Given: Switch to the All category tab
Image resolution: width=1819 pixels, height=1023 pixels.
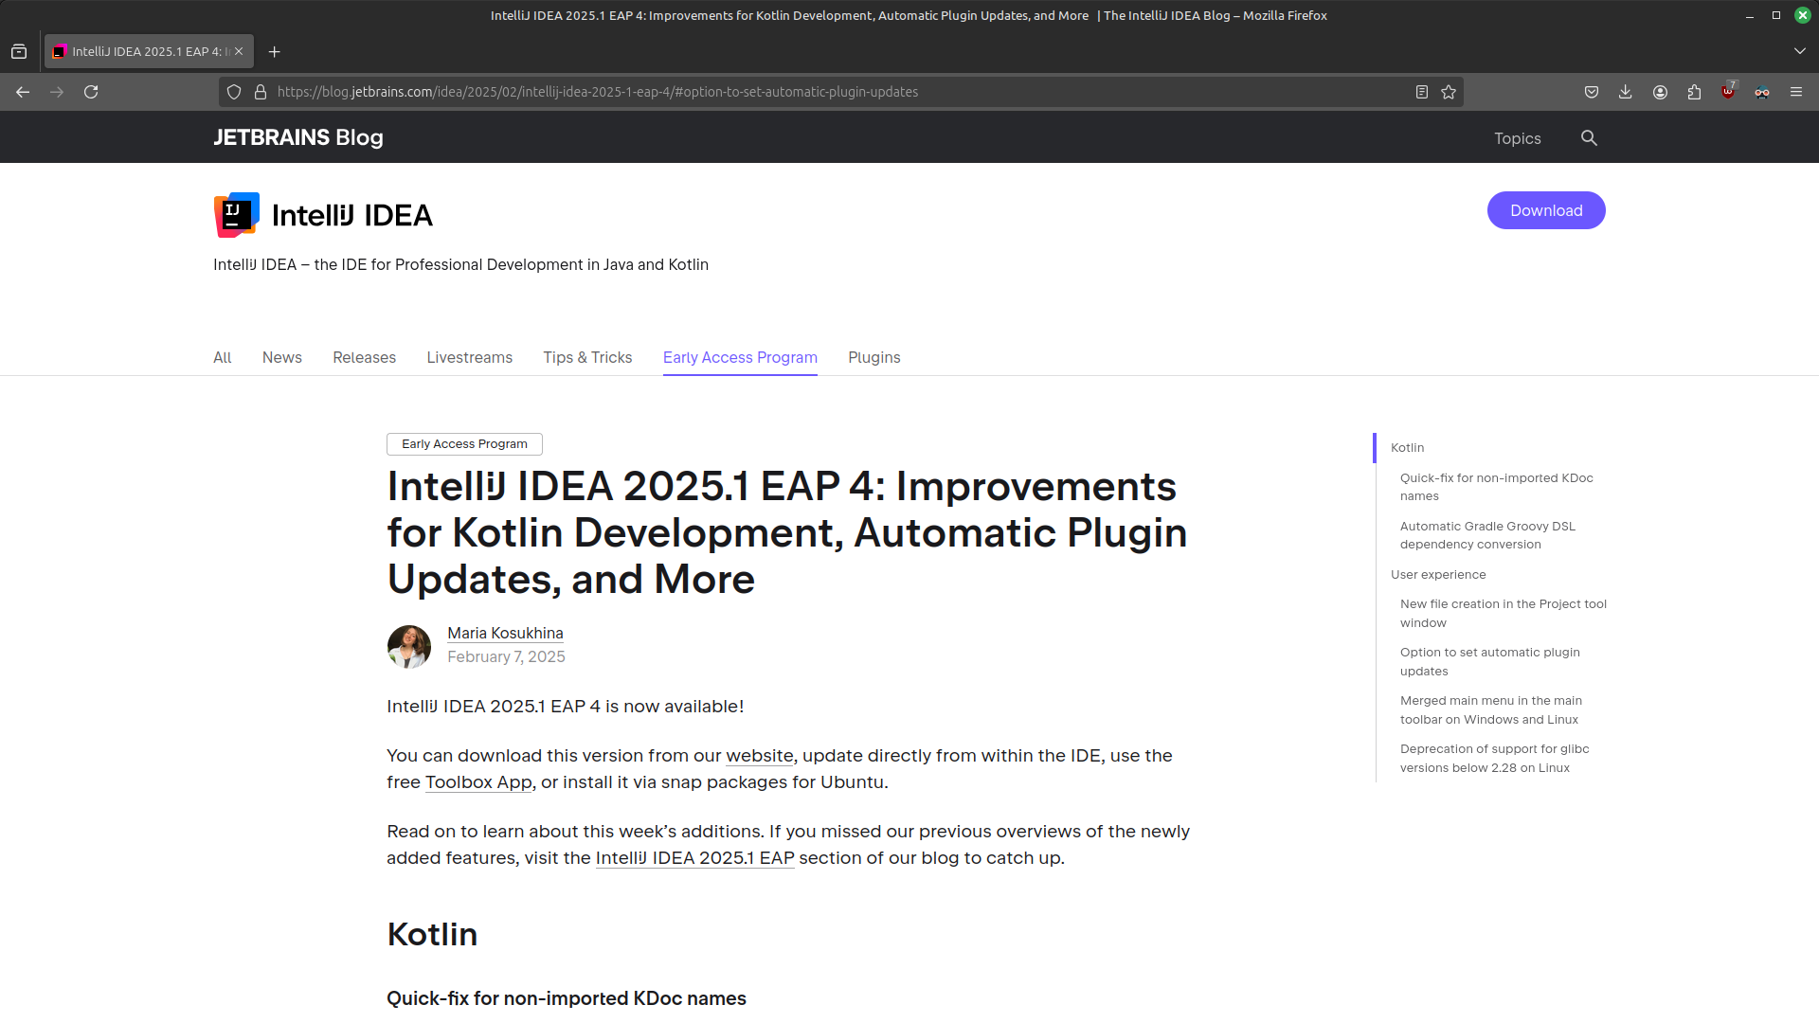Looking at the screenshot, I should tap(223, 357).
